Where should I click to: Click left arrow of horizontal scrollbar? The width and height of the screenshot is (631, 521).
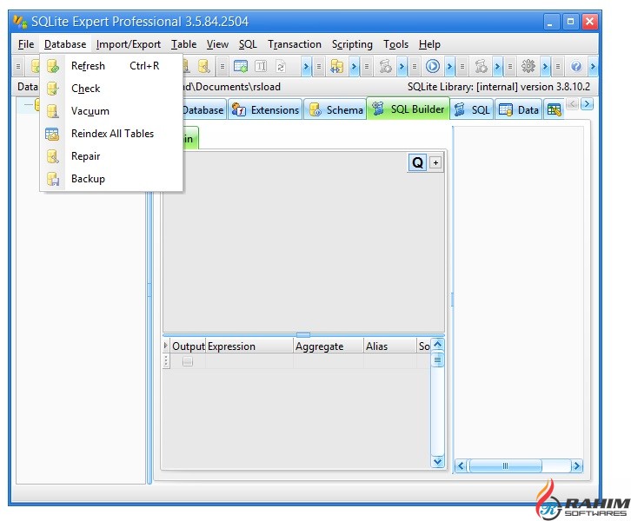point(461,466)
